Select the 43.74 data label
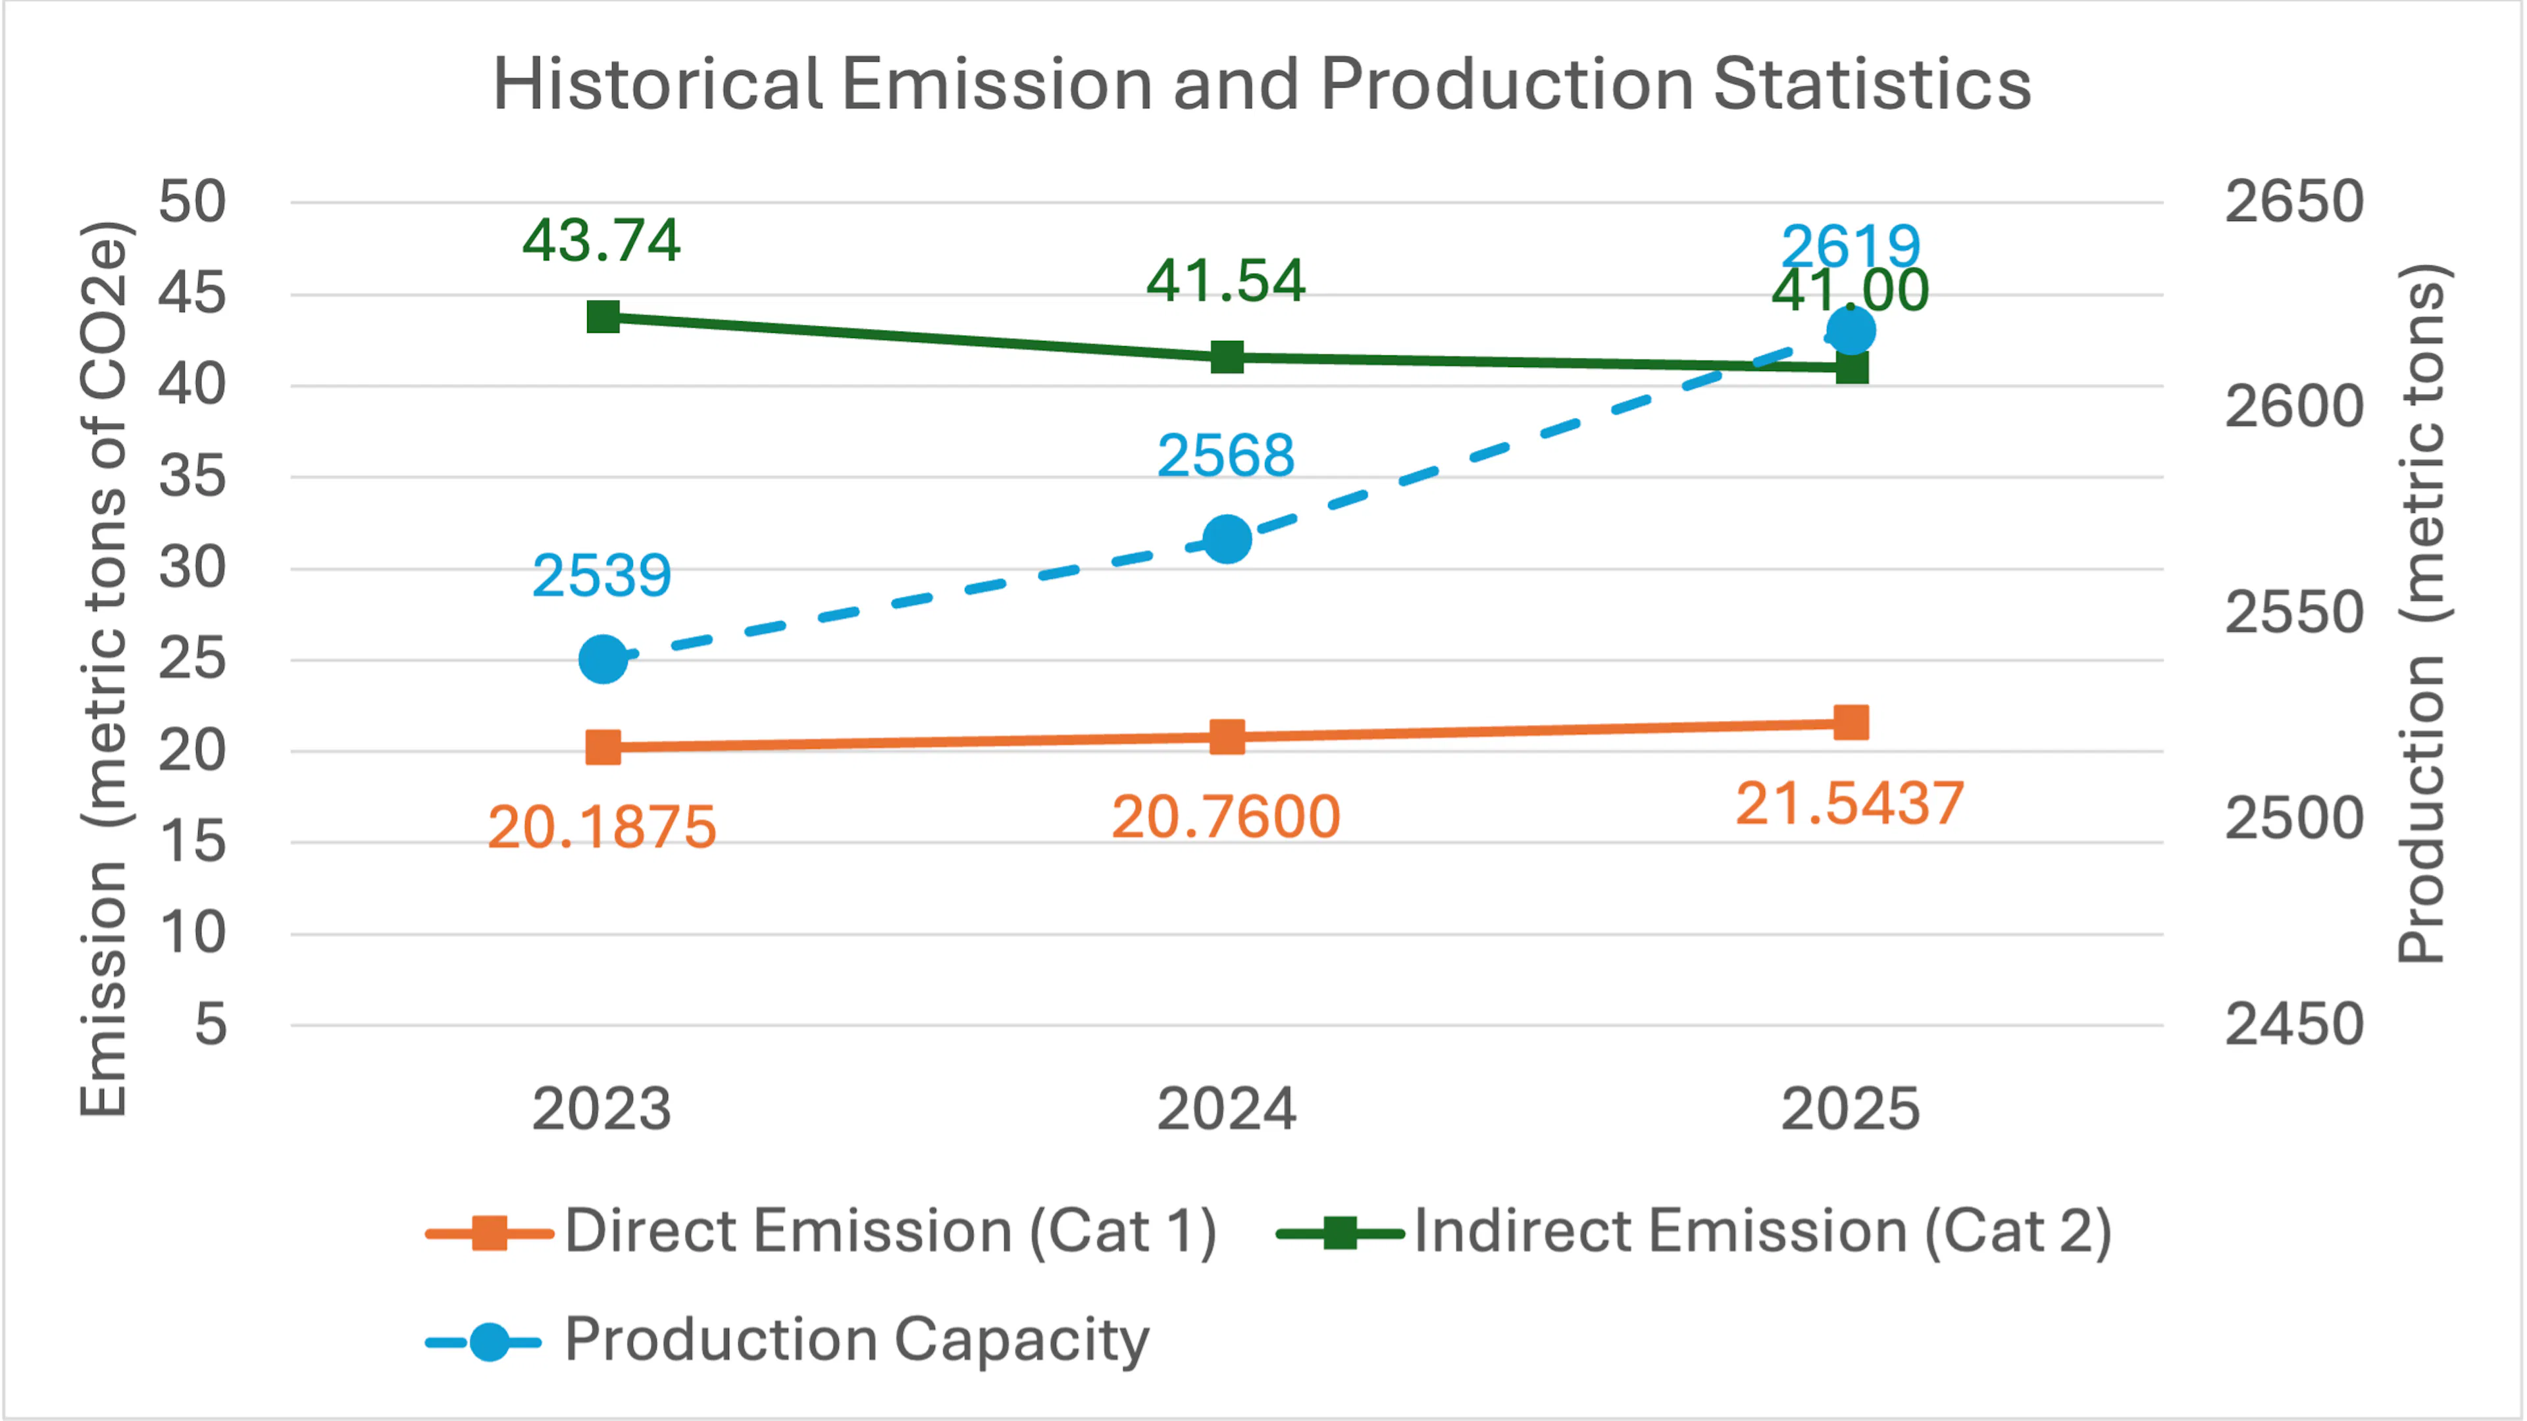 point(601,240)
